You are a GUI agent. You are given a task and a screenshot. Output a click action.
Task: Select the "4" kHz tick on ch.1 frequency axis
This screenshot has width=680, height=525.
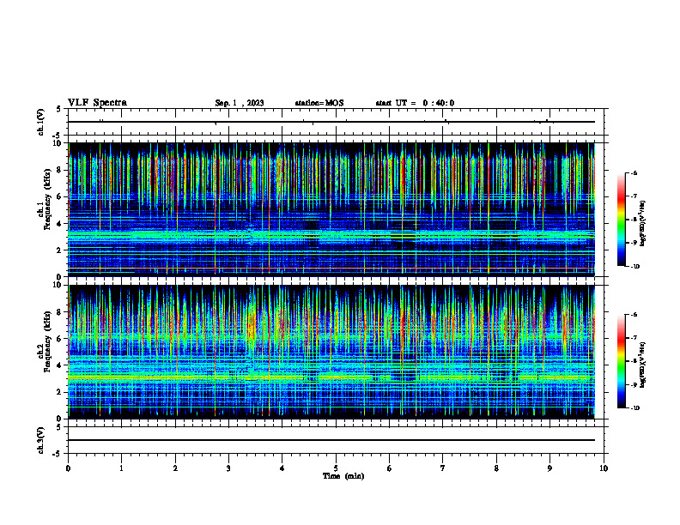[59, 224]
